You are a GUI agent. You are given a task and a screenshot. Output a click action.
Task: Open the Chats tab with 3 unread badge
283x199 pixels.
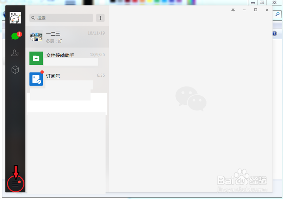pos(16,36)
